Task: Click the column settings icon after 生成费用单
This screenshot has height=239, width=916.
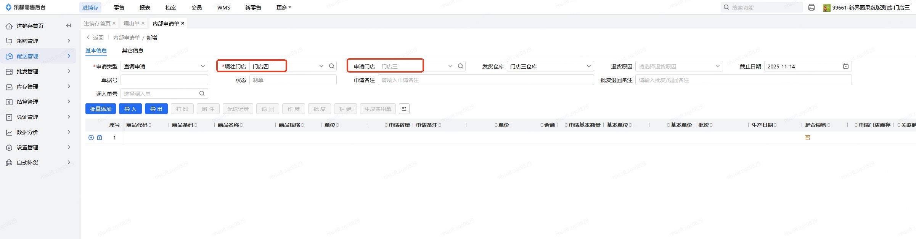Action: point(404,109)
